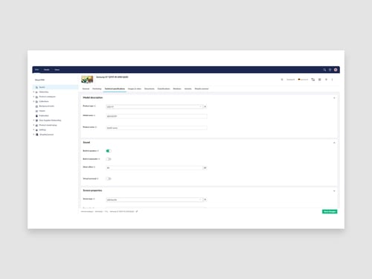Open the user avatar in top bar
This screenshot has height=279, width=372.
(336, 70)
